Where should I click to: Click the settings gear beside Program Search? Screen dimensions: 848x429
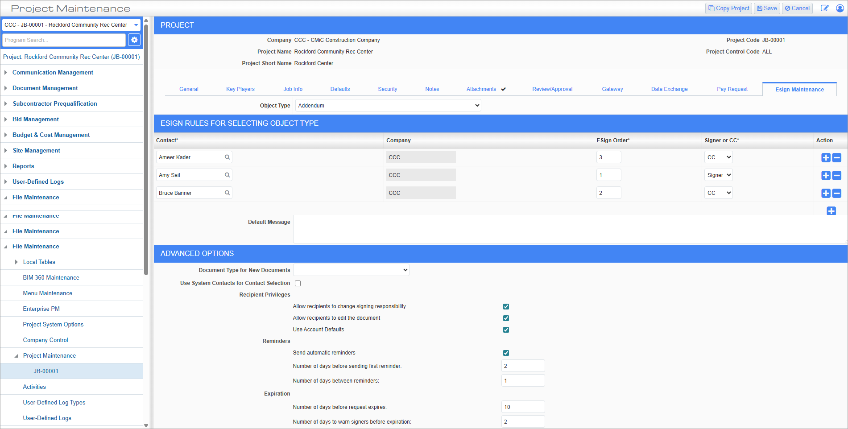click(x=134, y=40)
